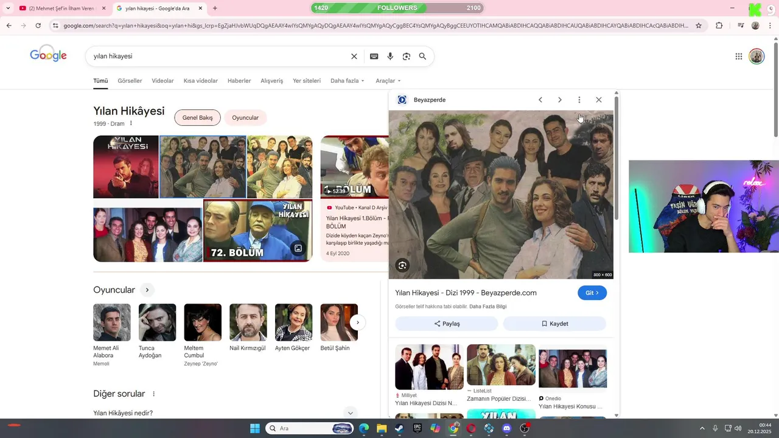Click the Google logo
Image resolution: width=779 pixels, height=438 pixels.
tap(48, 55)
